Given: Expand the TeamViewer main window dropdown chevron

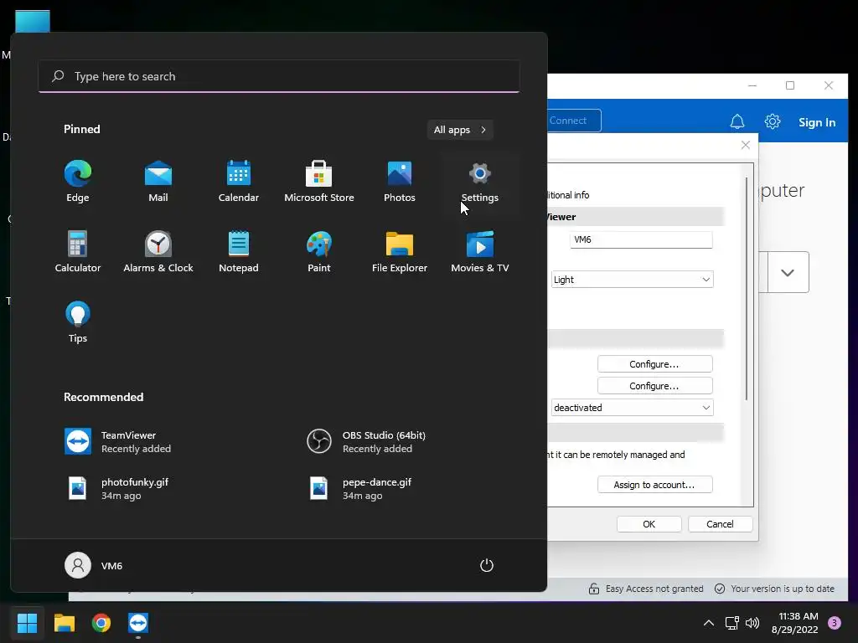Looking at the screenshot, I should (788, 272).
